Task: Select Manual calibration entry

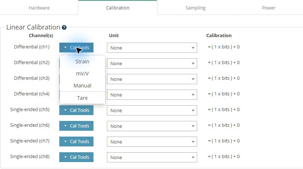Action: (82, 86)
